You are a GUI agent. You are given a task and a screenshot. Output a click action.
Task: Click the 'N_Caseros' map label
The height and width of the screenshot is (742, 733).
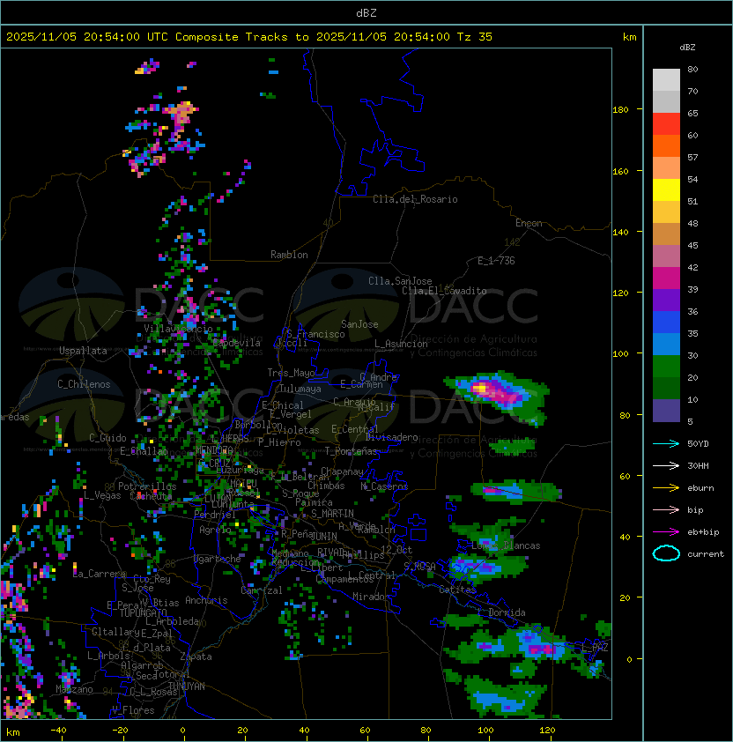point(384,486)
